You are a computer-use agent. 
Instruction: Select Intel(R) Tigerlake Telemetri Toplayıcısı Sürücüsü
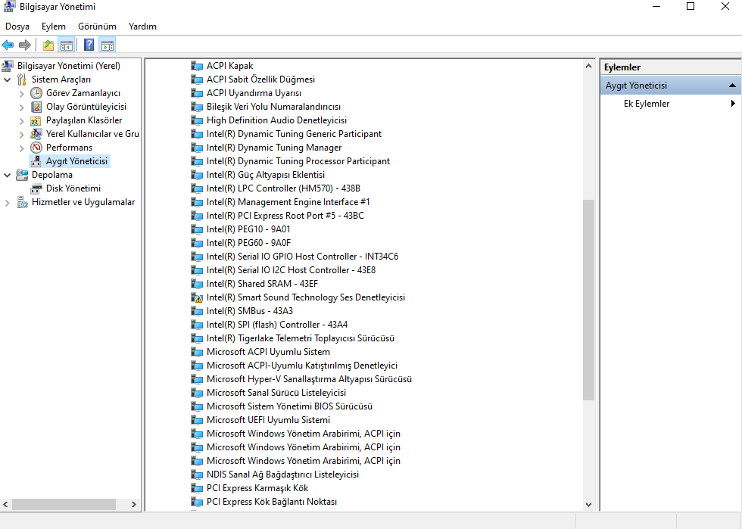(x=301, y=338)
